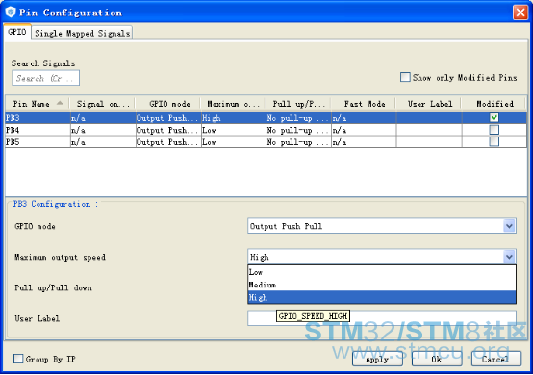
Task: Click the Apply button
Action: 377,359
